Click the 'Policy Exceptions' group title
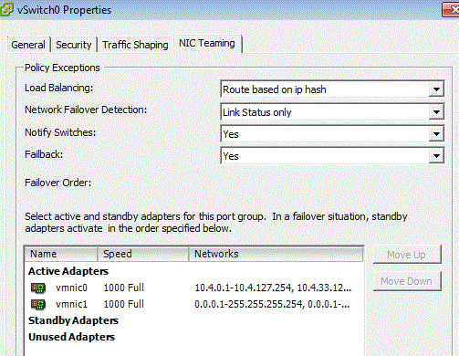The width and height of the screenshot is (459, 356). (62, 68)
